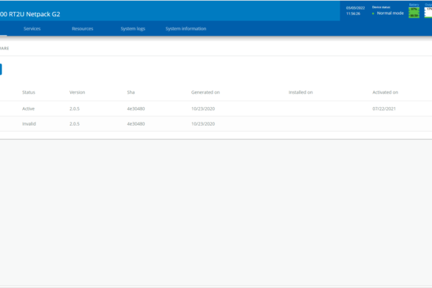Select the Active firmware row
Image resolution: width=432 pixels, height=288 pixels.
coord(216,109)
